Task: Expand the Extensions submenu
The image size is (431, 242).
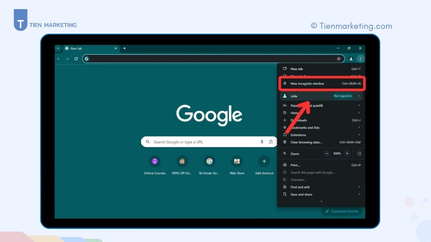Action: [298, 134]
